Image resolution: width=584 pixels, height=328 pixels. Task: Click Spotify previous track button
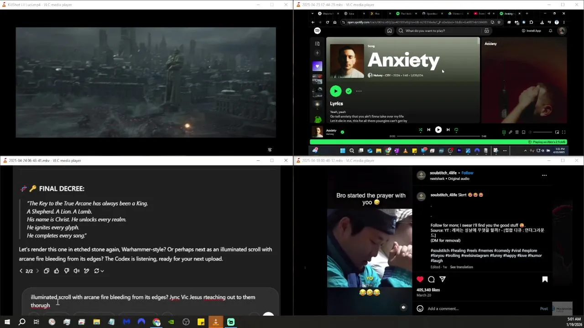(x=428, y=130)
